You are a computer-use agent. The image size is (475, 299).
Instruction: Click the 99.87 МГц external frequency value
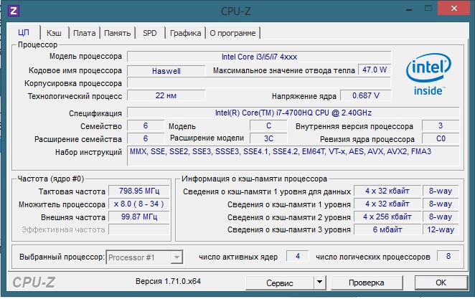(139, 217)
